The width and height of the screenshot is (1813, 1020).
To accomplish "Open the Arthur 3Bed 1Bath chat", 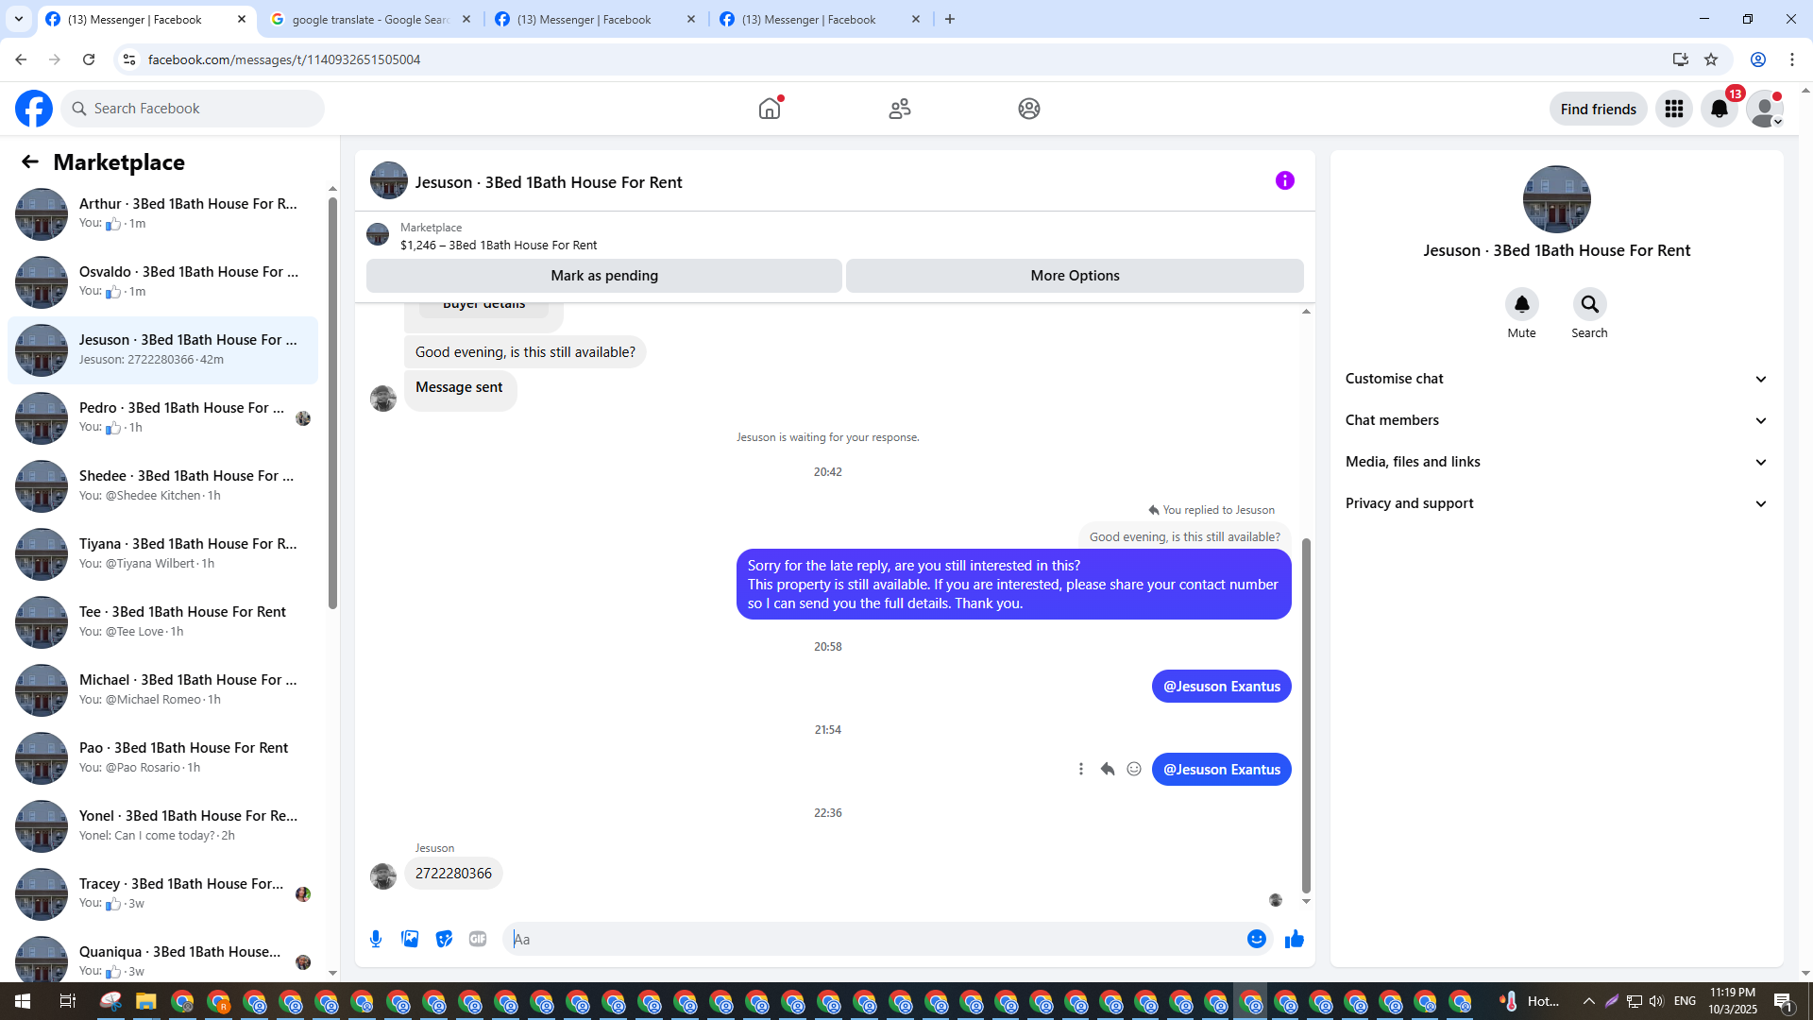I will (x=162, y=214).
